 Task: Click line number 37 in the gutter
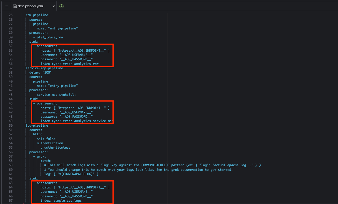11,68
